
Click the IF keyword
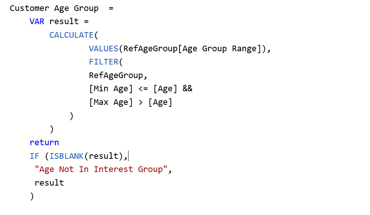coord(34,156)
